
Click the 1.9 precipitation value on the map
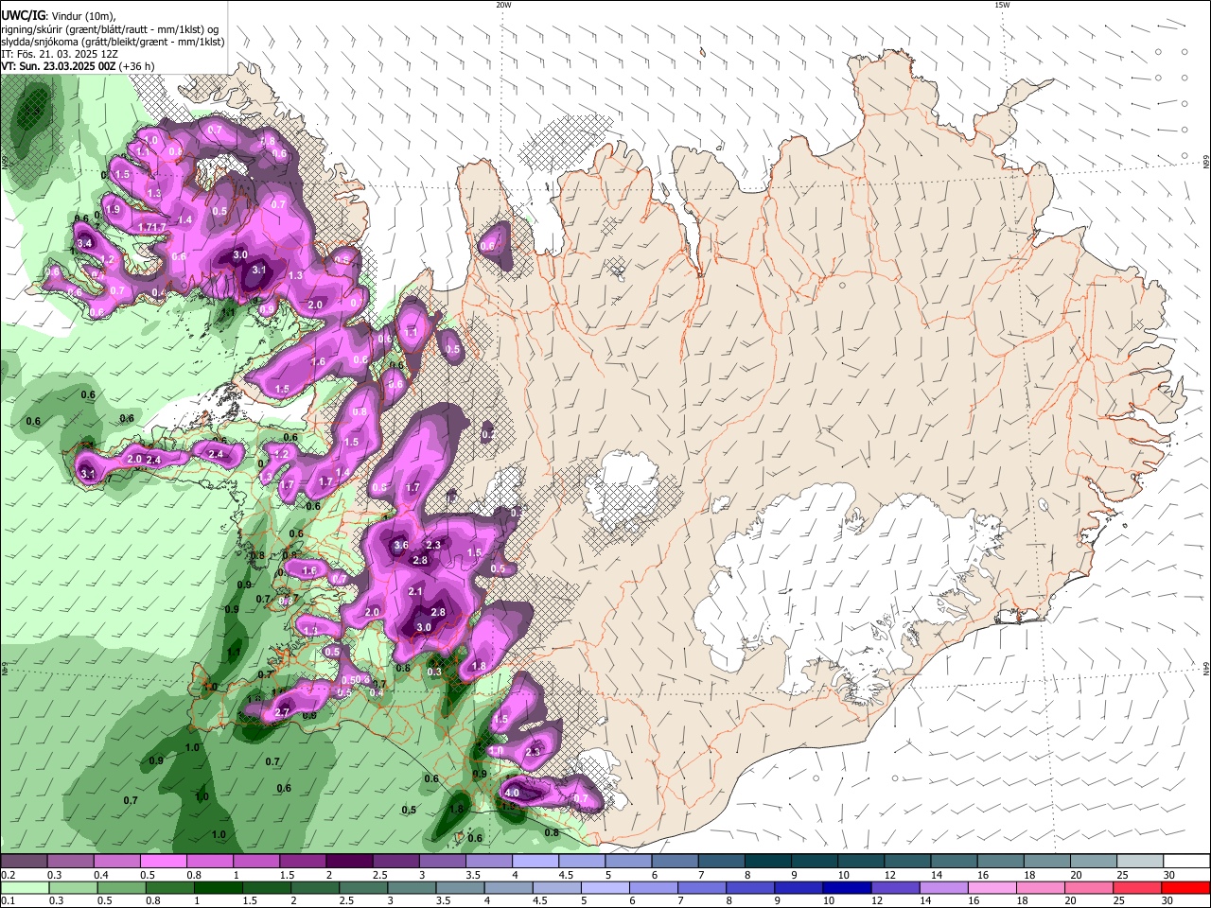pyautogui.click(x=114, y=209)
